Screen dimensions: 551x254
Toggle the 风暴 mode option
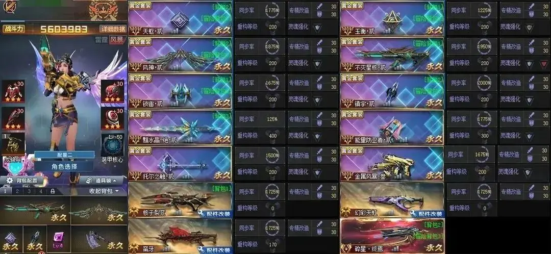(x=117, y=40)
